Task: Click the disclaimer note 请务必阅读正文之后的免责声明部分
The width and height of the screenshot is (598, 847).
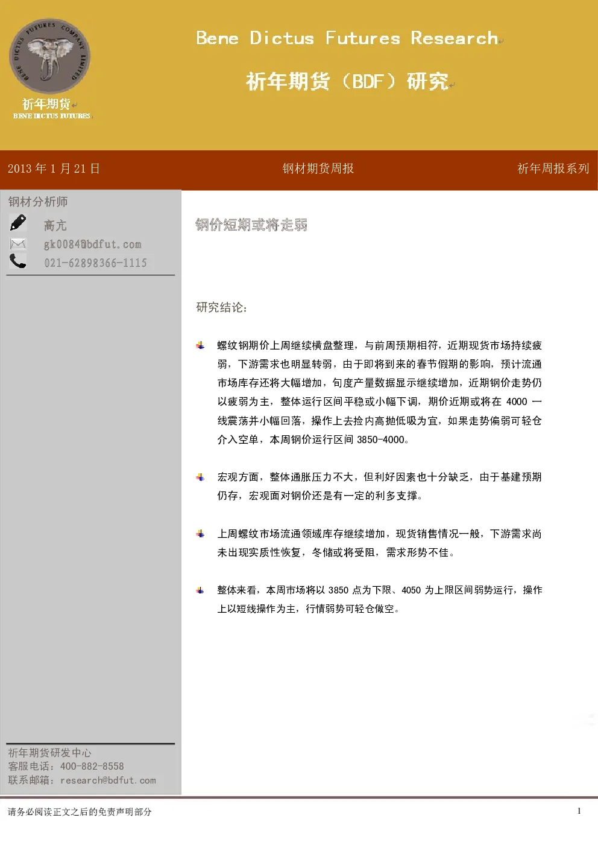Action: point(80,812)
